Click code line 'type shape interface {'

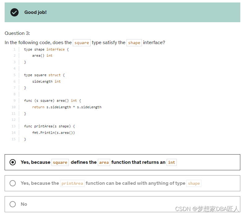coord(46,49)
